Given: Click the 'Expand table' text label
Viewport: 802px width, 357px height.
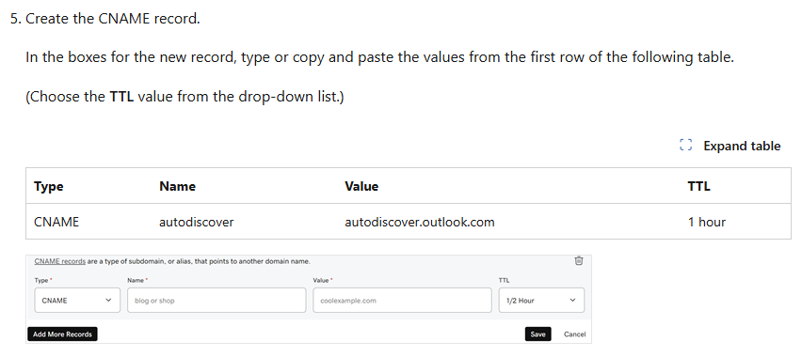Looking at the screenshot, I should (742, 146).
